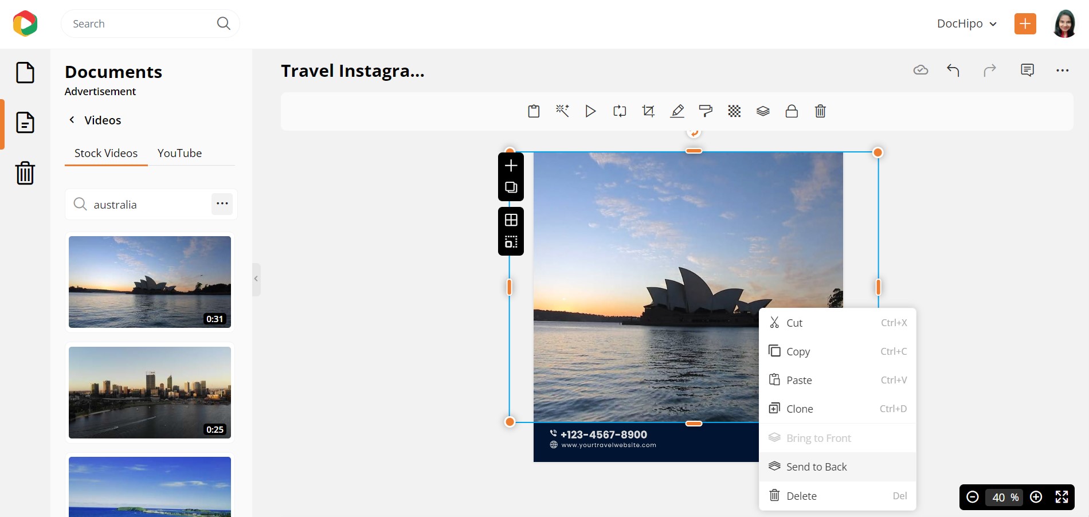
Task: Click the australia video search field
Action: pos(151,205)
